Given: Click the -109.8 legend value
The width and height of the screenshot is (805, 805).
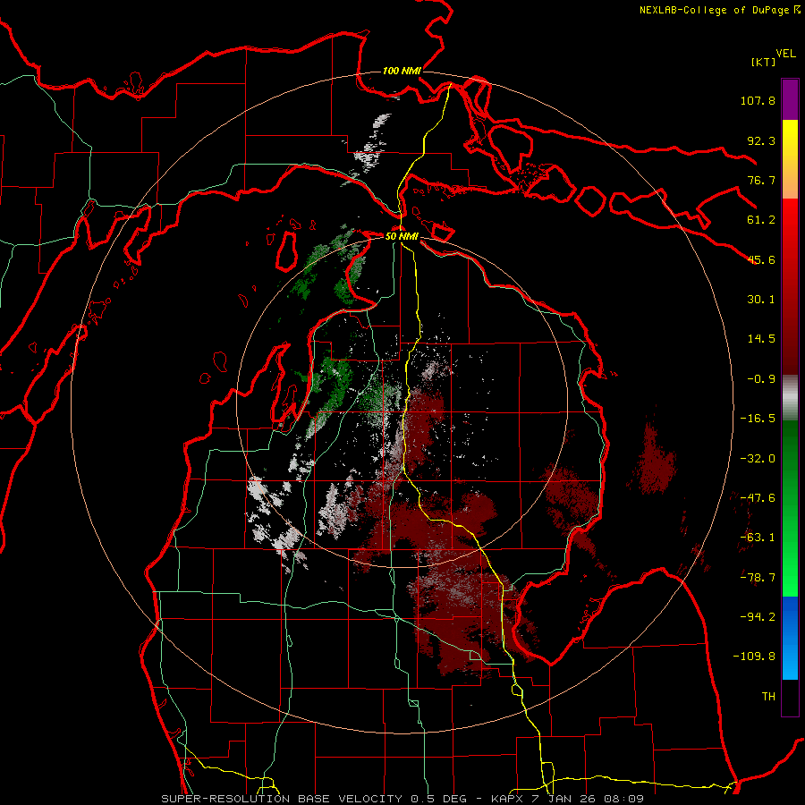Looking at the screenshot, I should pos(754,657).
